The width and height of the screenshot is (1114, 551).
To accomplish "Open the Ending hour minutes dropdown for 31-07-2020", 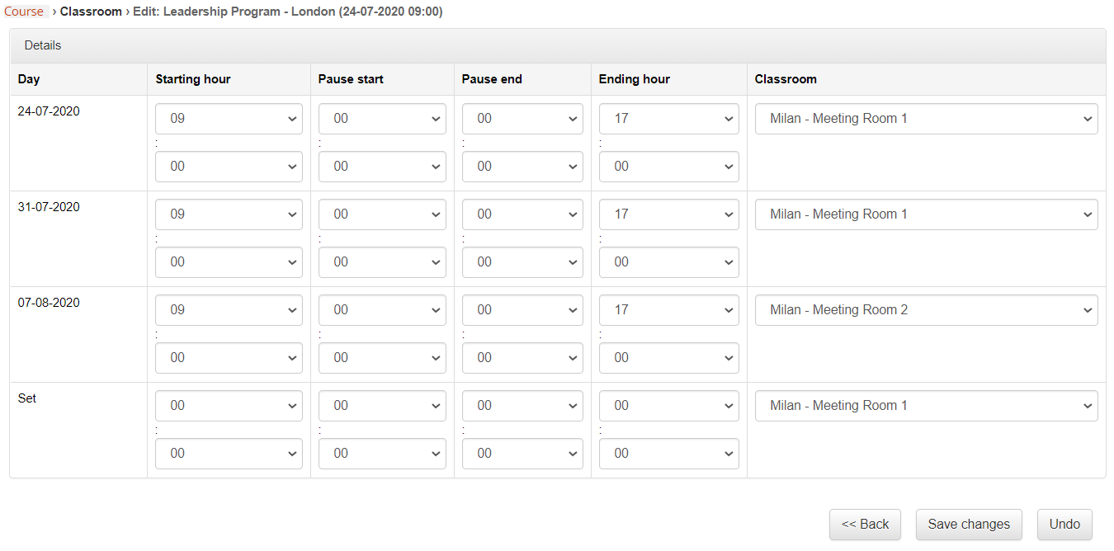I will click(668, 261).
